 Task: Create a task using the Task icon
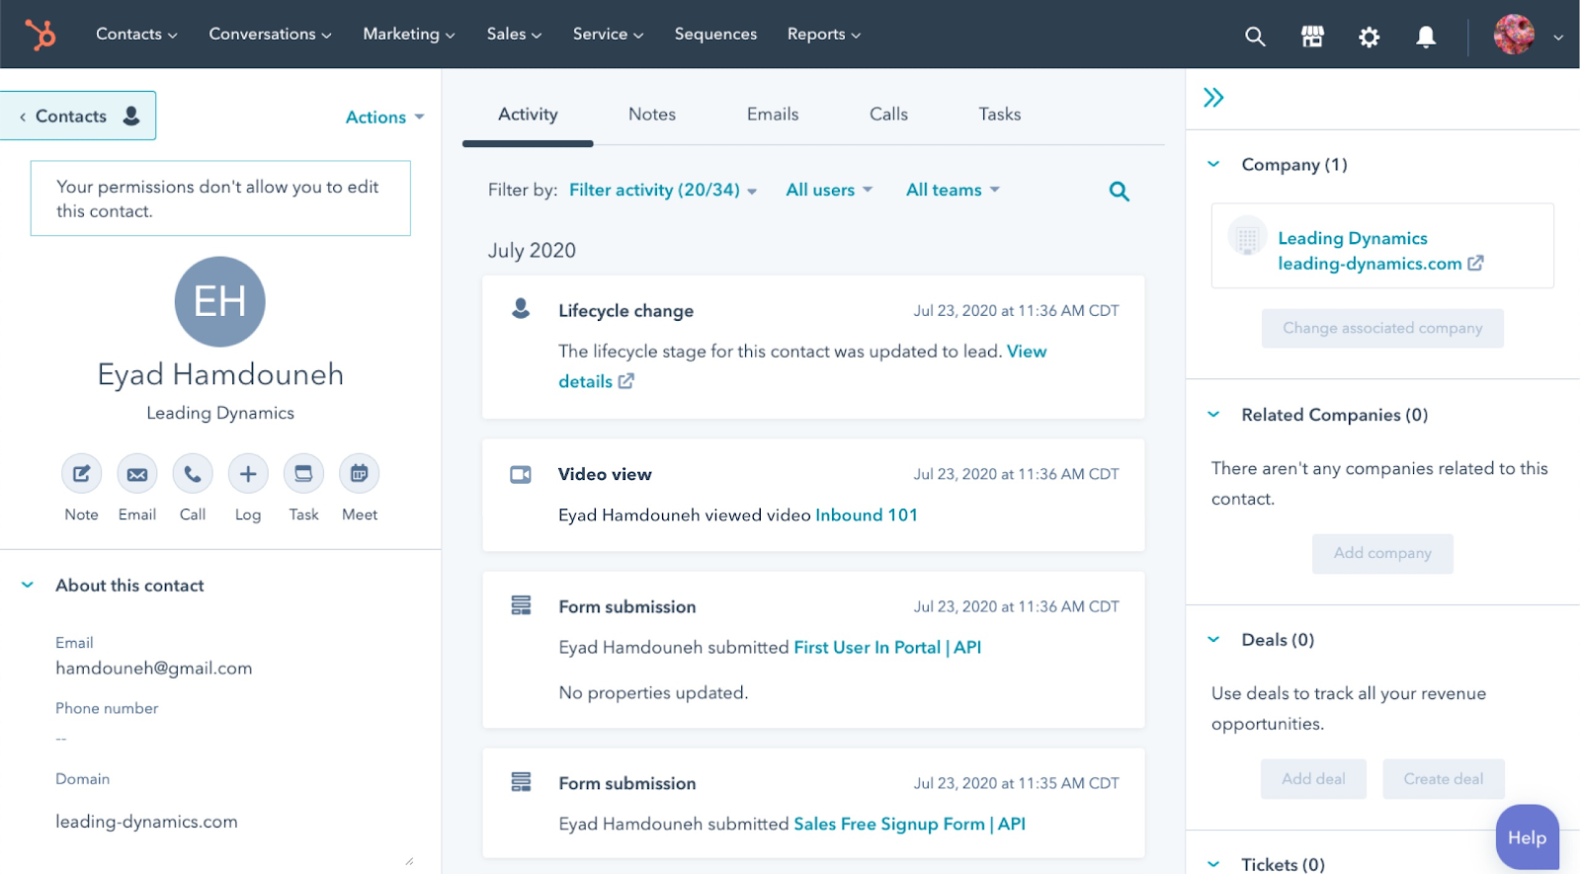303,474
